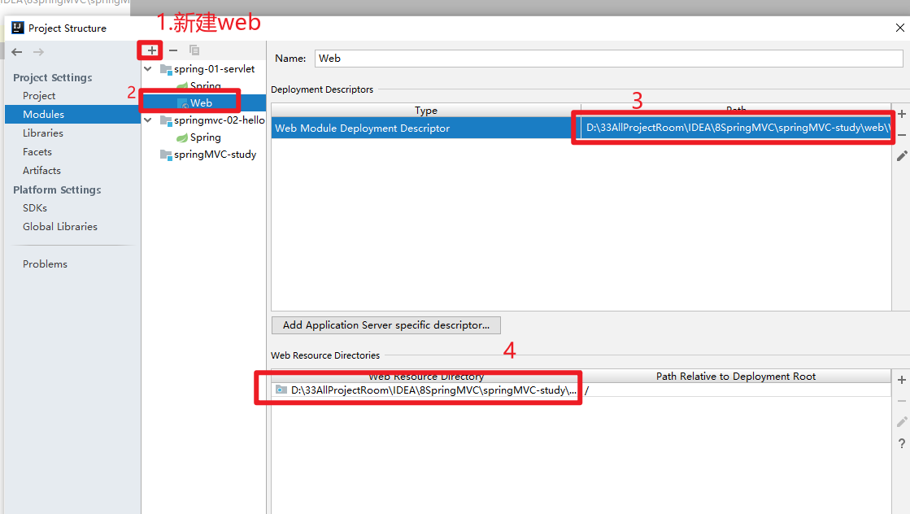Screen dimensions: 910x514
Task: Click folder icon in web resource row
Action: [281, 390]
